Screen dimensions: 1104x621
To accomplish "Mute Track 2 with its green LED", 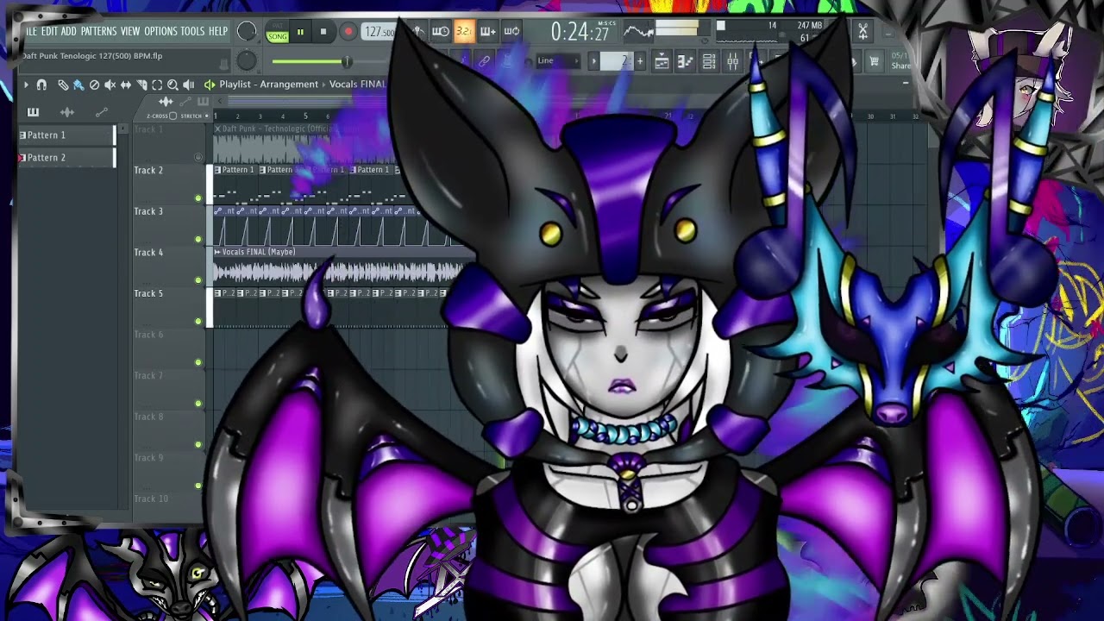I will [198, 198].
